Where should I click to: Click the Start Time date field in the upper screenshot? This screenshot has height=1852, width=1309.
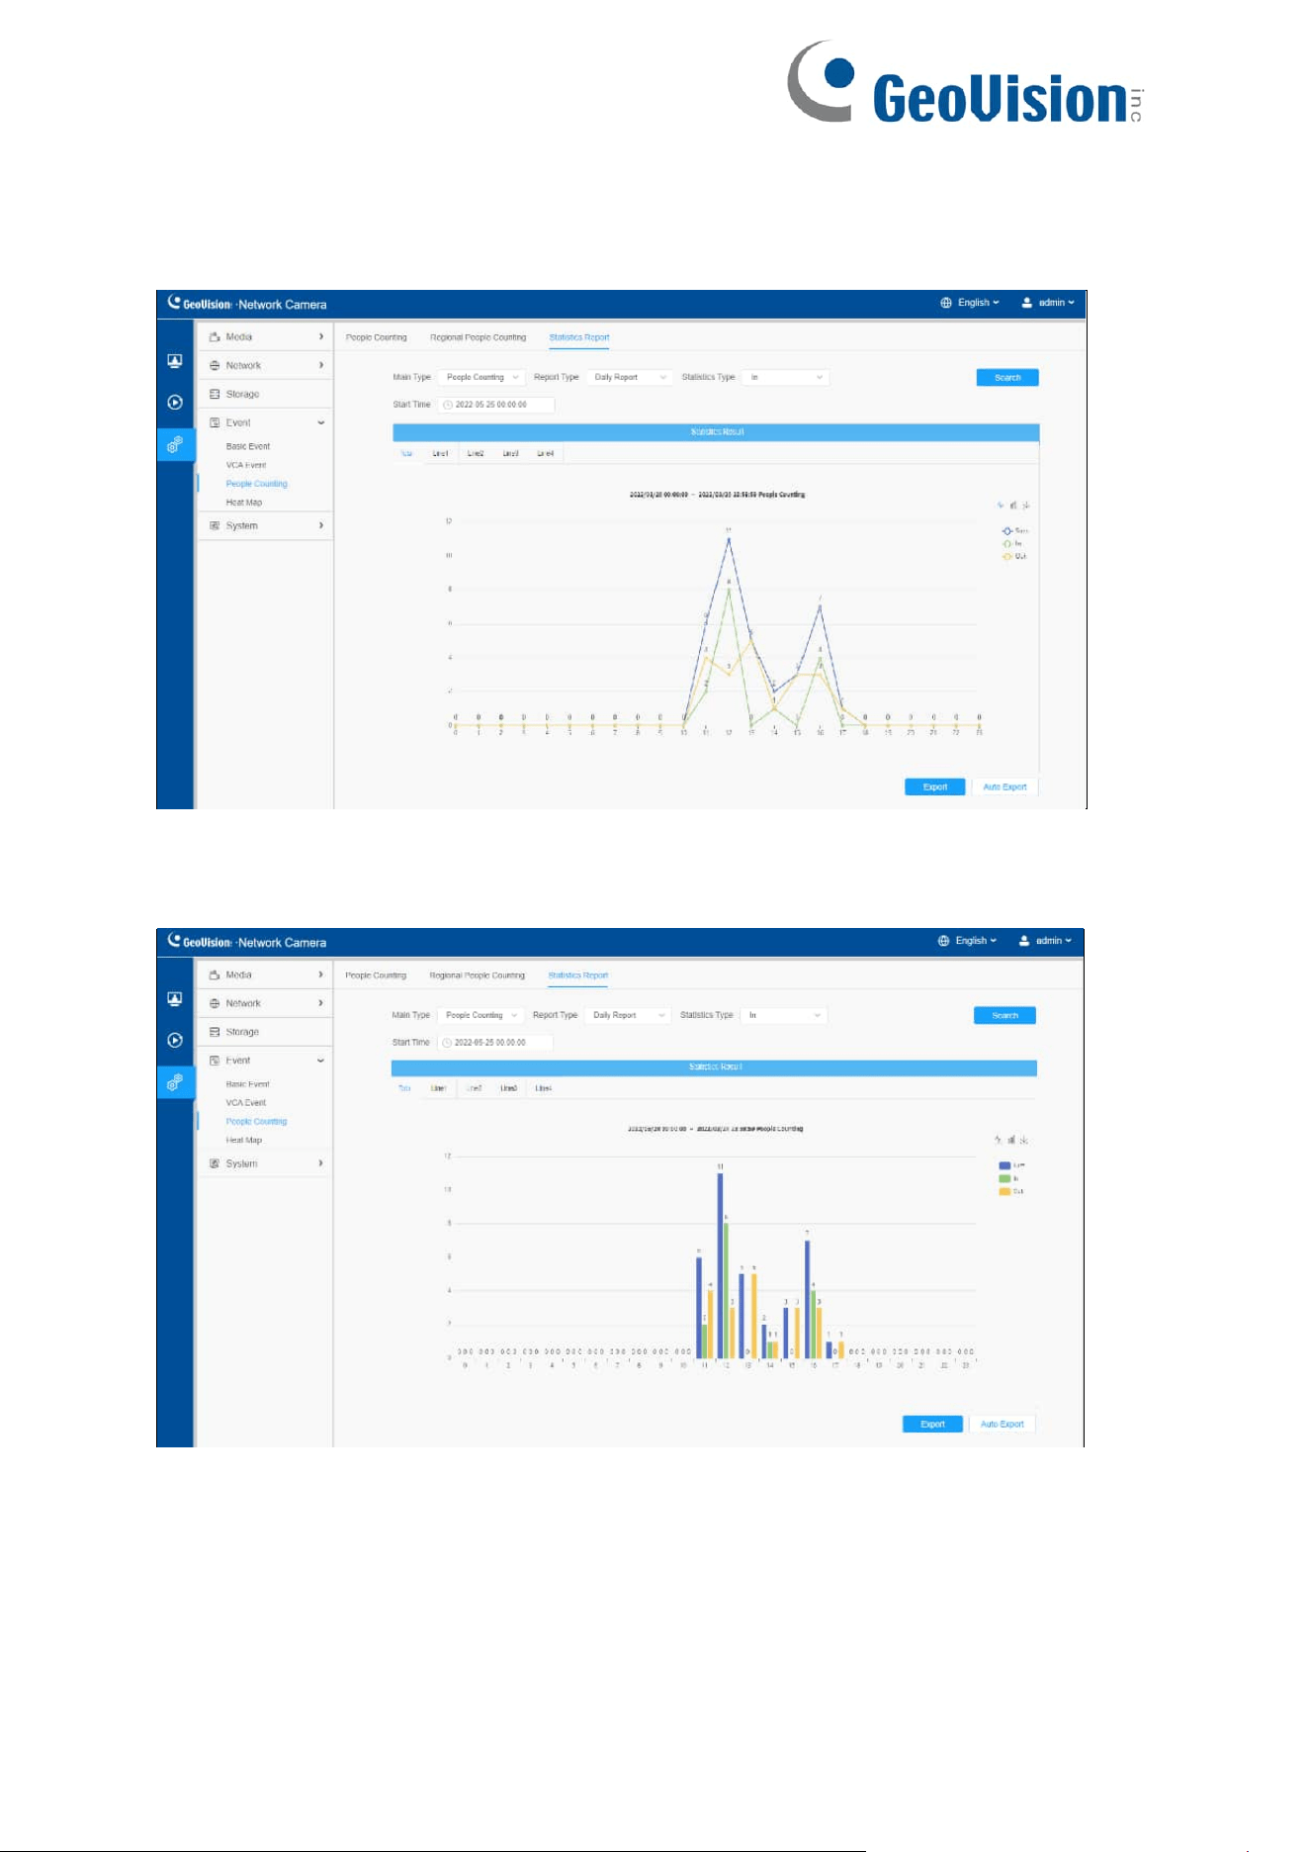[495, 405]
